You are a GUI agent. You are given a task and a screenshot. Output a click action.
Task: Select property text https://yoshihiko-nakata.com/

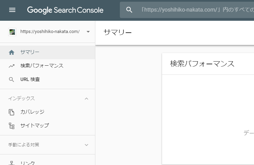50,32
